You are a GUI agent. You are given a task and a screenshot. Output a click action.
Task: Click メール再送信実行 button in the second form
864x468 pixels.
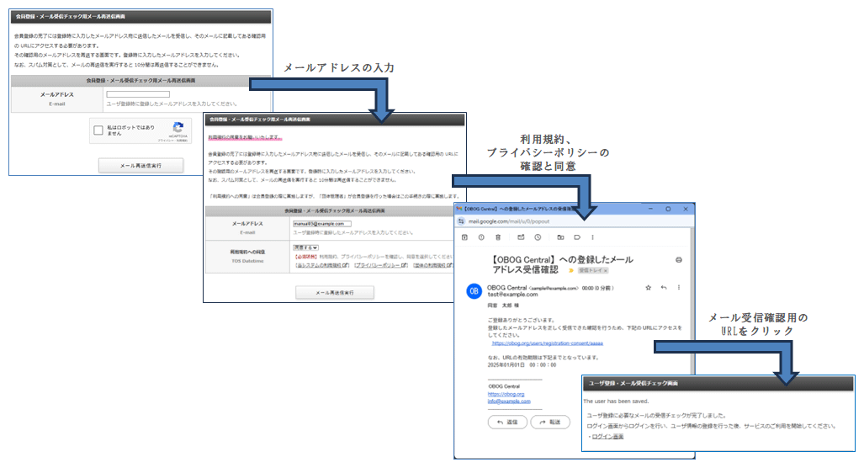point(335,293)
